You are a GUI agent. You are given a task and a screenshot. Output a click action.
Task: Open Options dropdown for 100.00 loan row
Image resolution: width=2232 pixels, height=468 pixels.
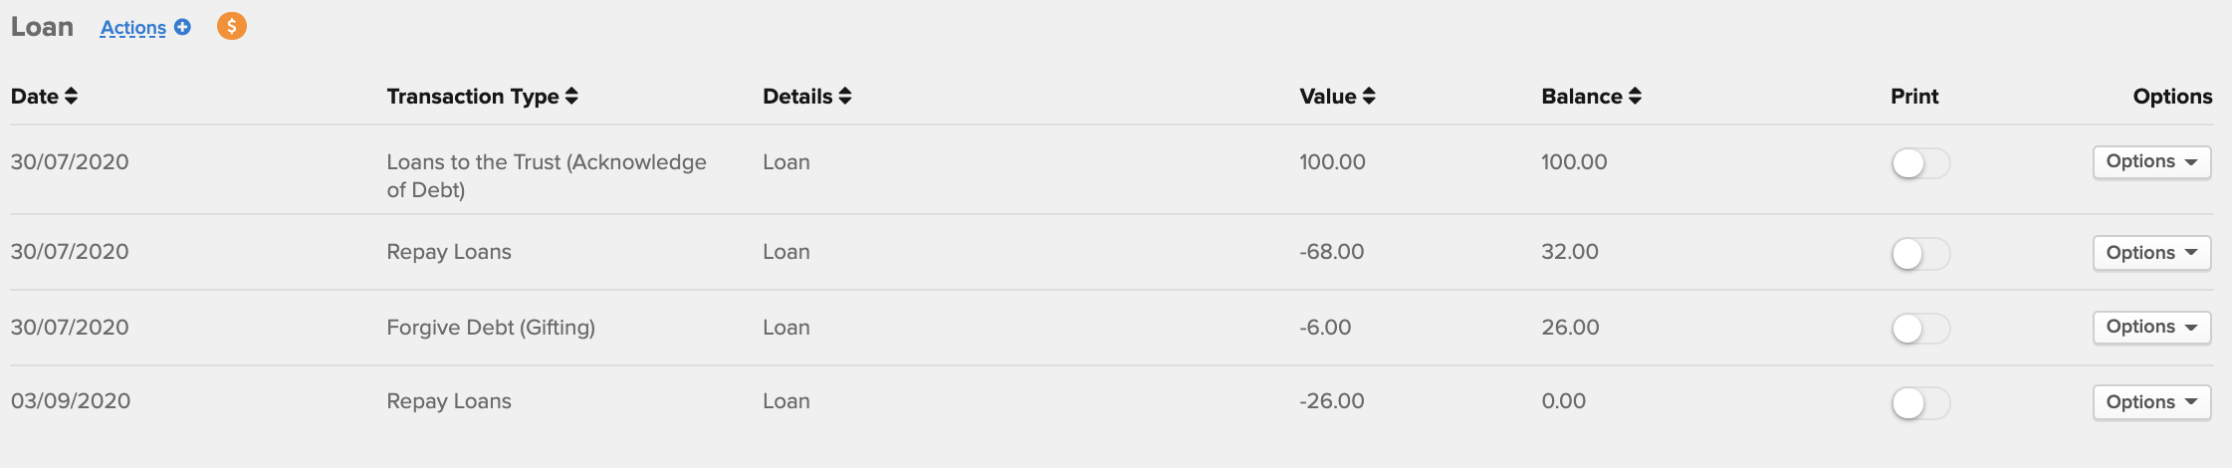click(x=2151, y=162)
